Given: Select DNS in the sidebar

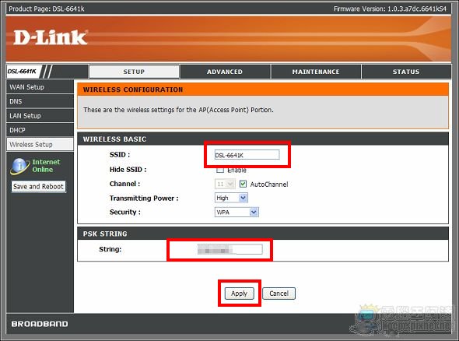Looking at the screenshot, I should [x=40, y=101].
